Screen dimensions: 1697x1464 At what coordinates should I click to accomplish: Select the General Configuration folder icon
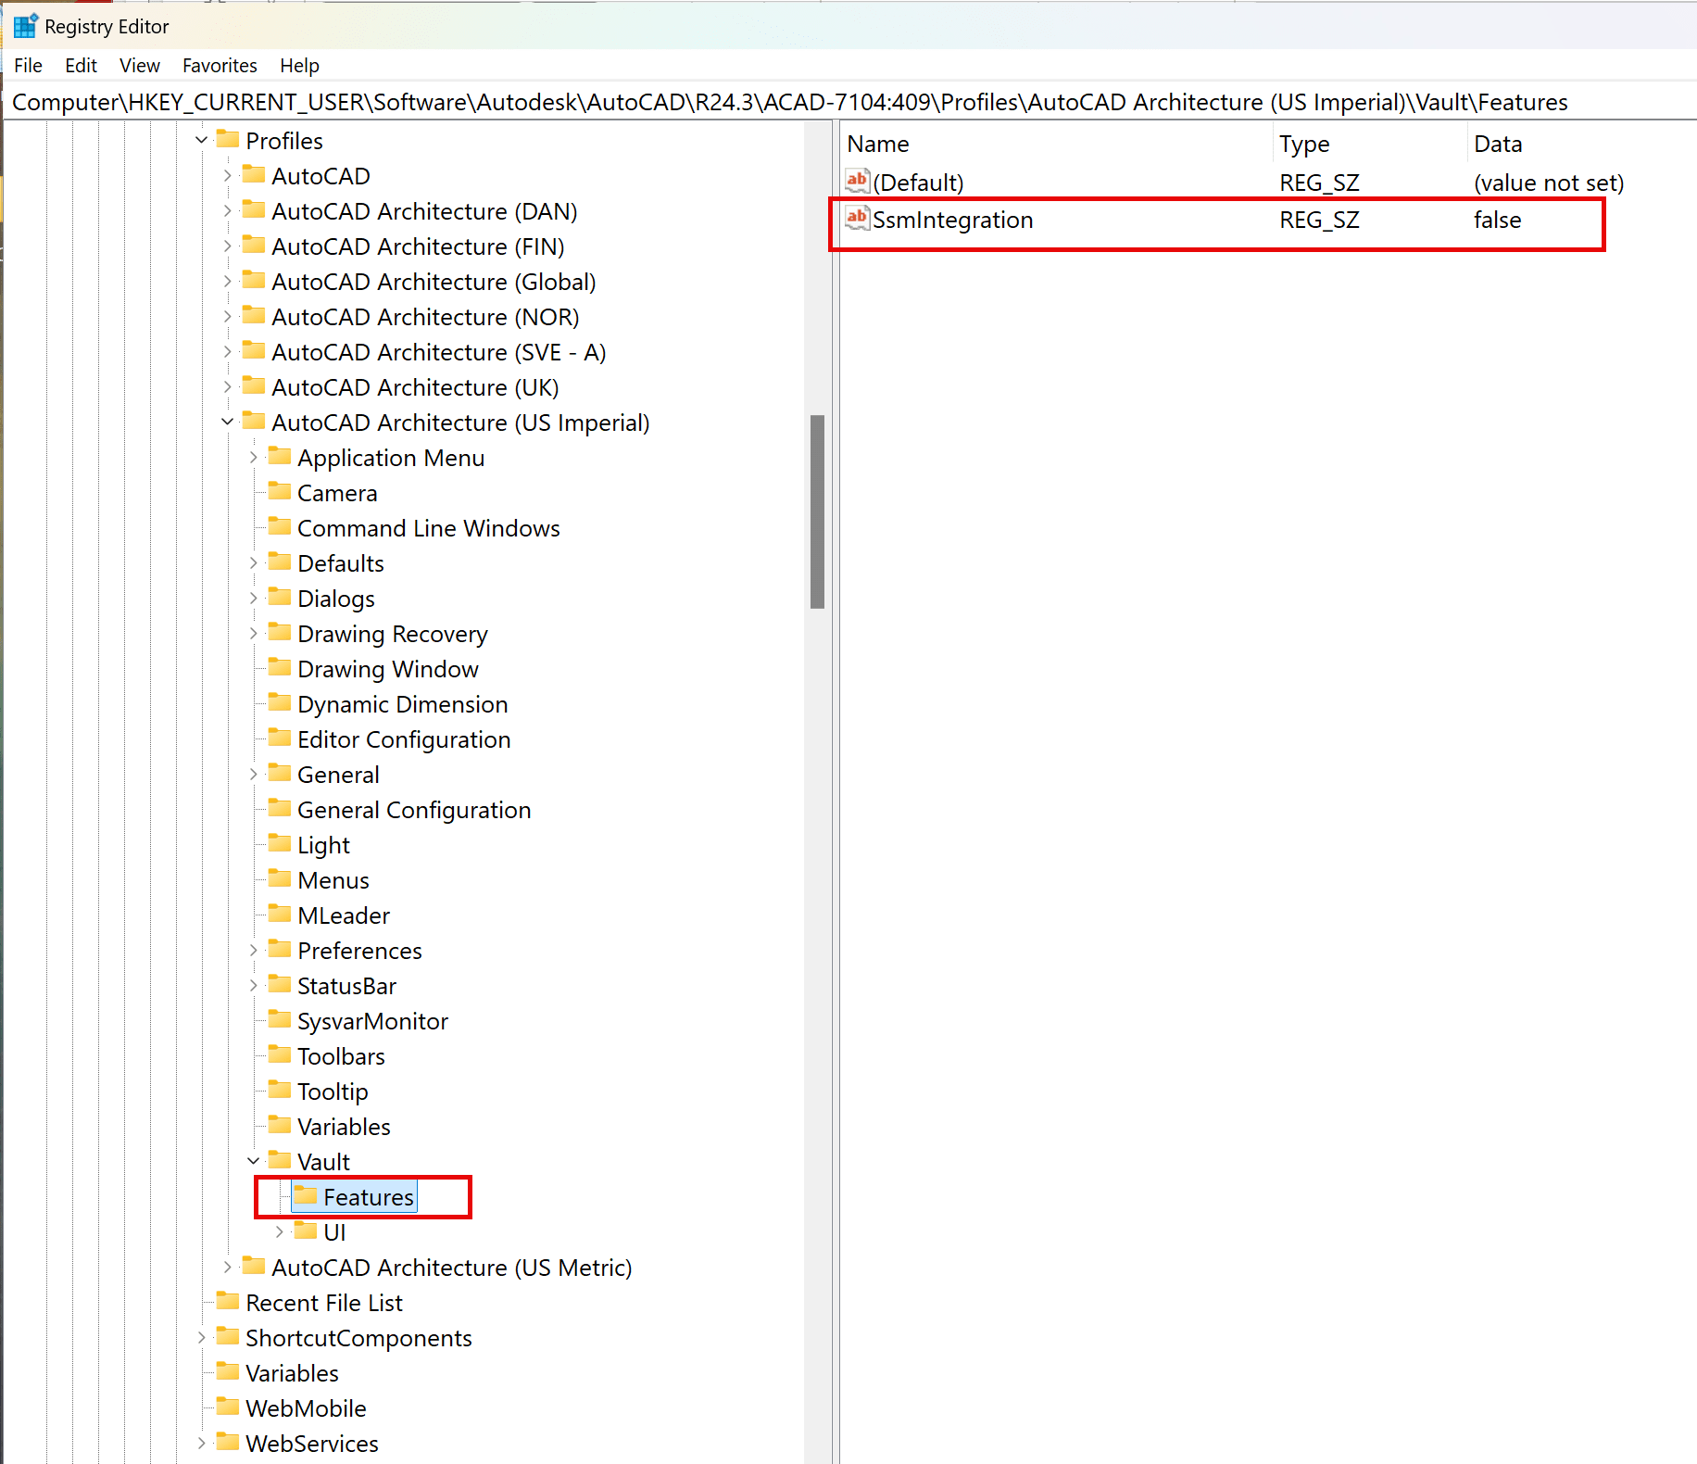pos(280,808)
